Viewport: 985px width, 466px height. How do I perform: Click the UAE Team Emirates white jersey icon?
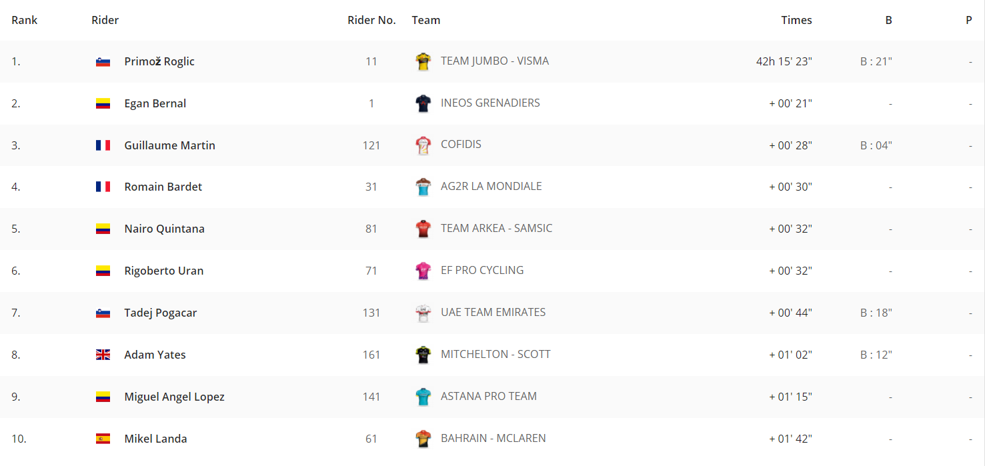tap(423, 313)
